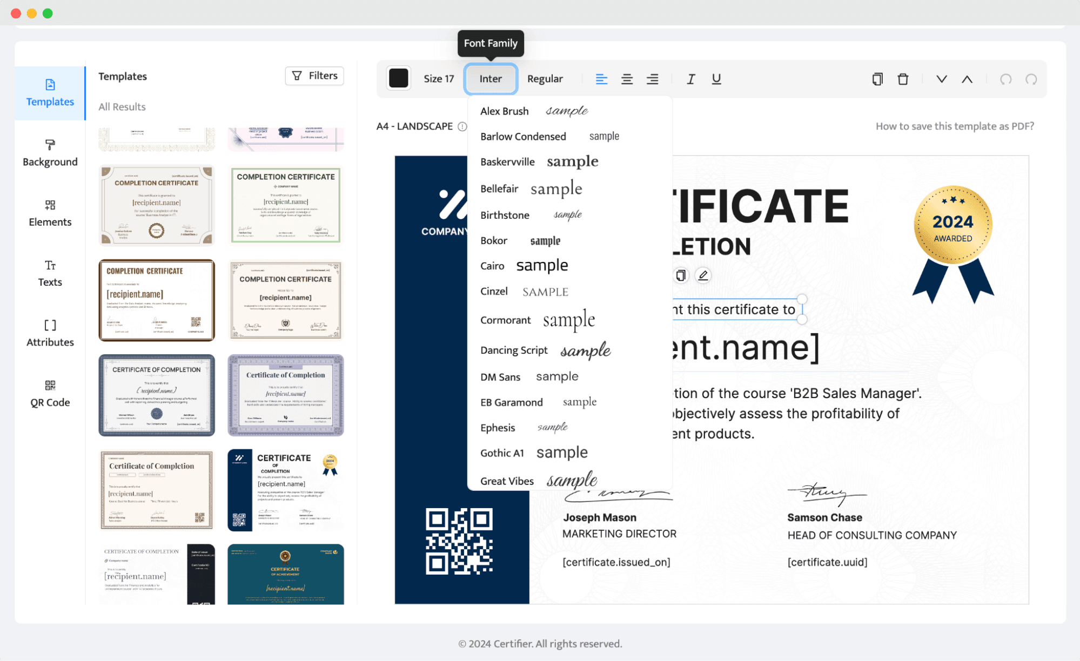Screen dimensions: 1080x661
Task: Open the Elements panel
Action: [50, 215]
